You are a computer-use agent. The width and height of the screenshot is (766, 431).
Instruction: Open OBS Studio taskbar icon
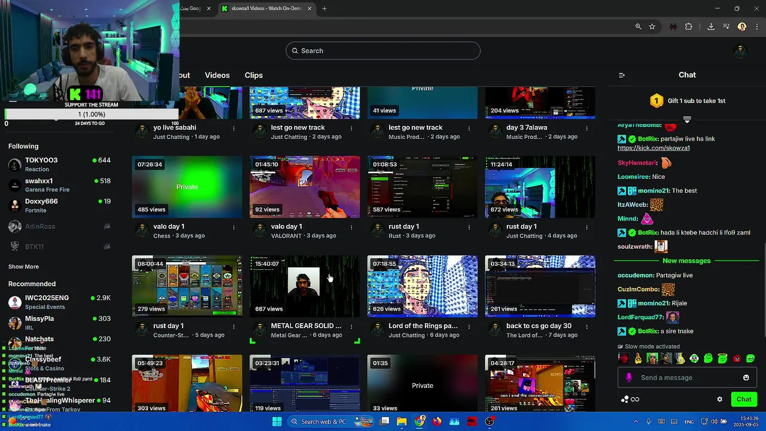click(490, 421)
